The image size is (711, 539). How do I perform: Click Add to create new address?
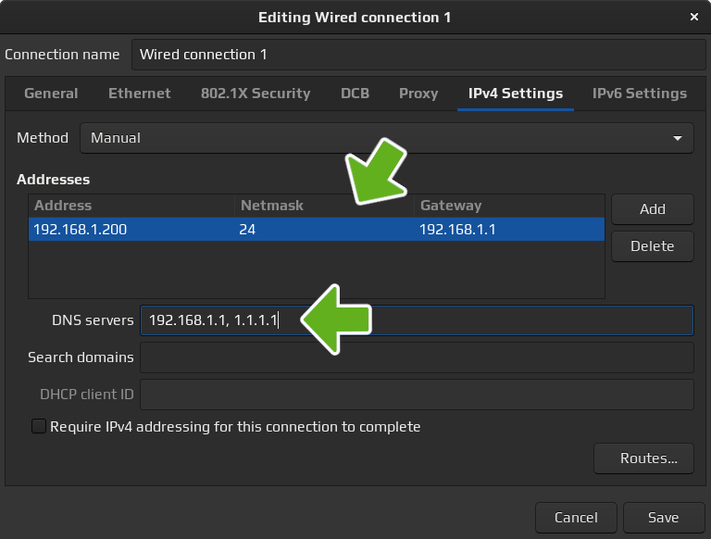click(x=653, y=209)
